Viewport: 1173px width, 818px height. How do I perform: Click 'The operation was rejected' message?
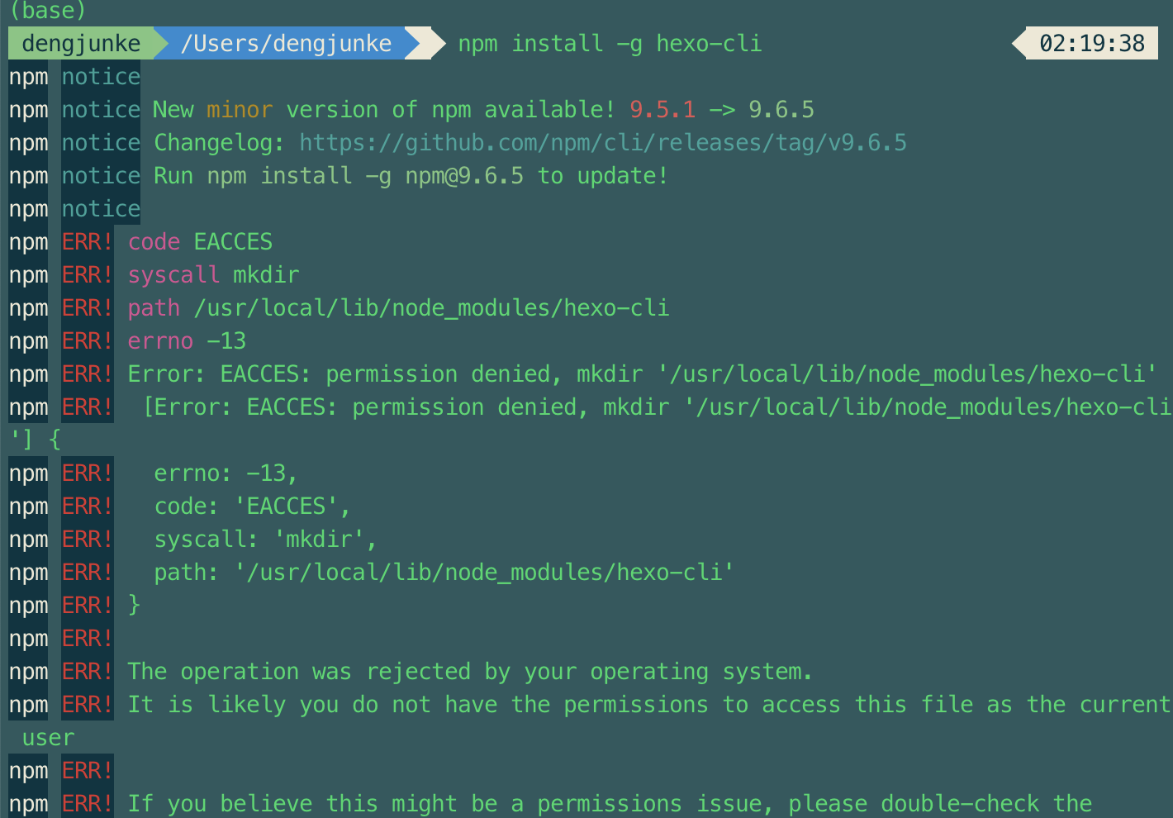(469, 672)
